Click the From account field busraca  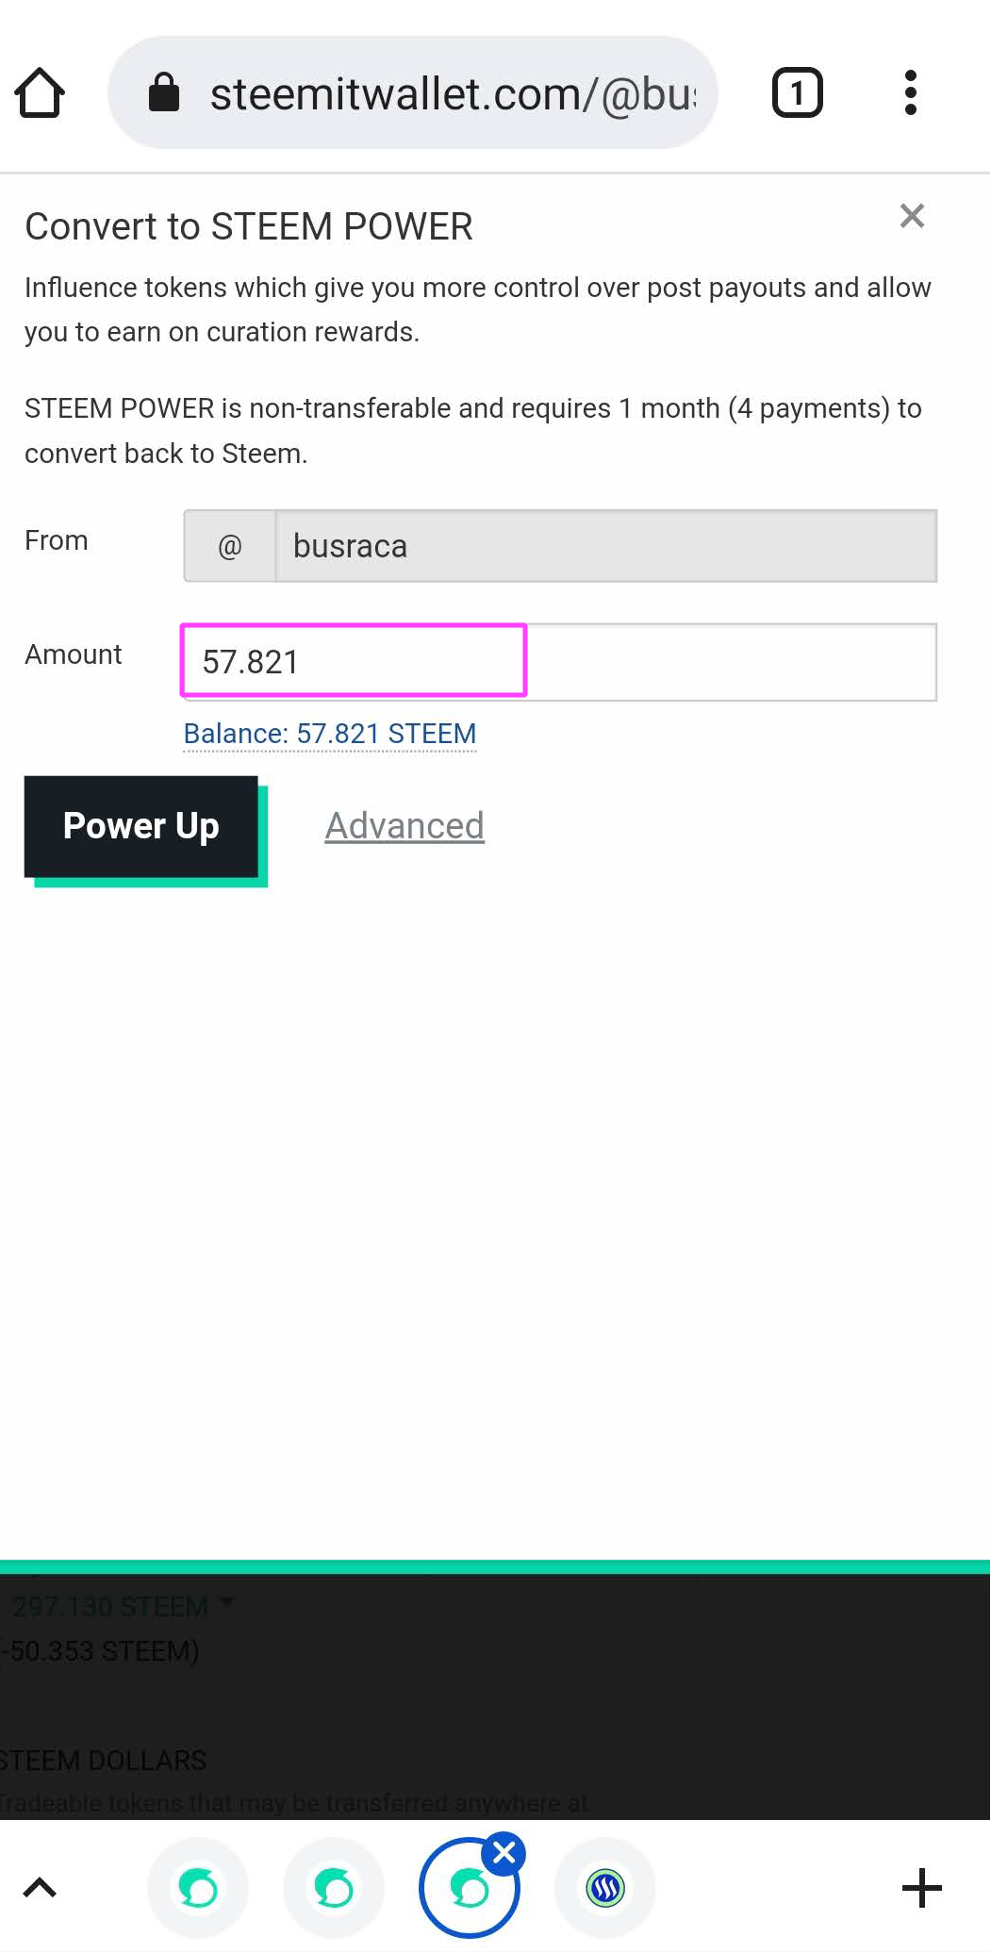[605, 546]
